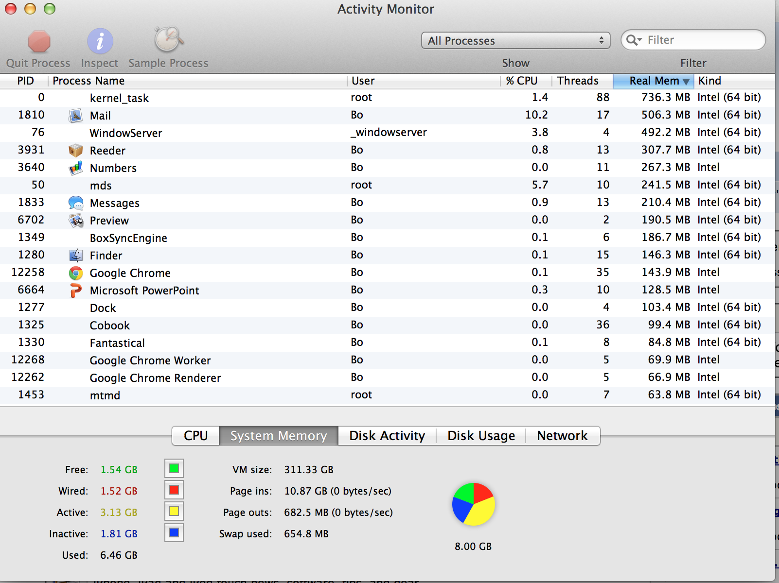Click the _windowserver user cell
Viewport: 779px width, 583px height.
coord(389,132)
